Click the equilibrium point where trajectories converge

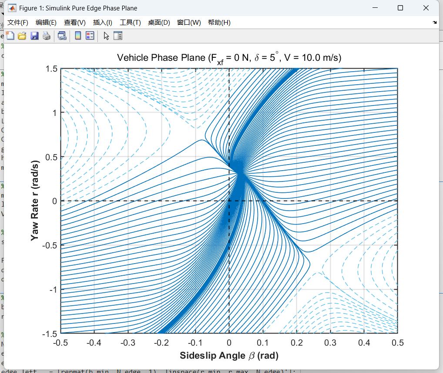pos(240,172)
